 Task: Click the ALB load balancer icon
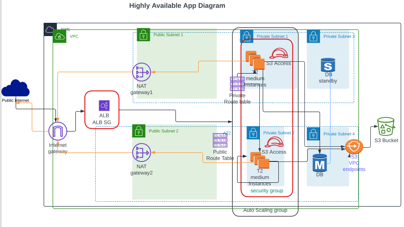[x=104, y=105]
